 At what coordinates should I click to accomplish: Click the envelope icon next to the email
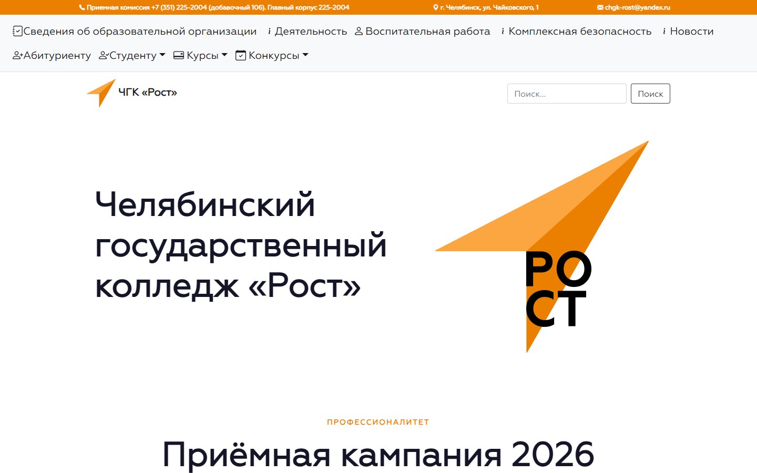pos(600,7)
